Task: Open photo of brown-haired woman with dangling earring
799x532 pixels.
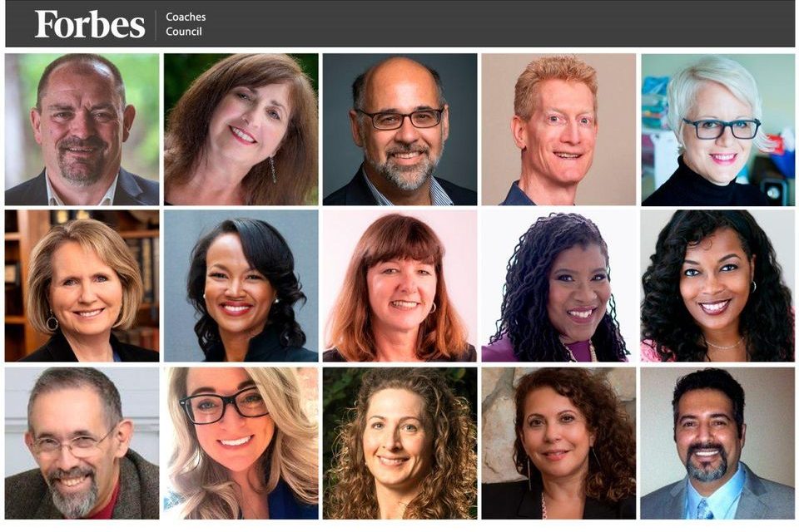Action: click(241, 130)
